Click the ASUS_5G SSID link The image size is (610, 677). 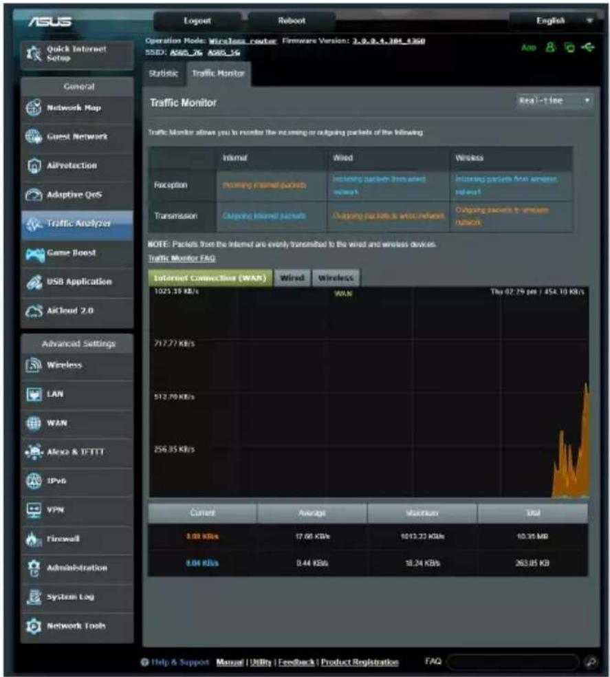tap(224, 52)
